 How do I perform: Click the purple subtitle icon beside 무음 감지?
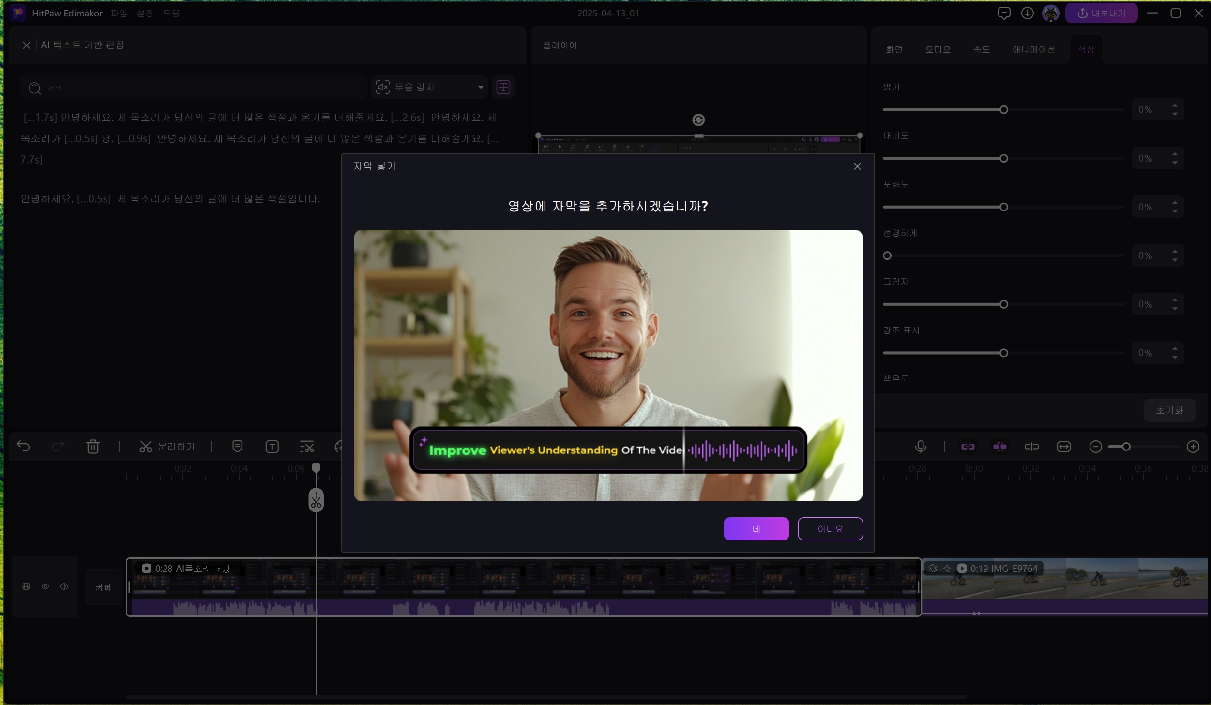tap(503, 87)
